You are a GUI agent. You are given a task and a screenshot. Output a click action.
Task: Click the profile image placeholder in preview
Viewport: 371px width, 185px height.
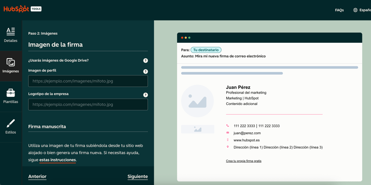coord(198,101)
